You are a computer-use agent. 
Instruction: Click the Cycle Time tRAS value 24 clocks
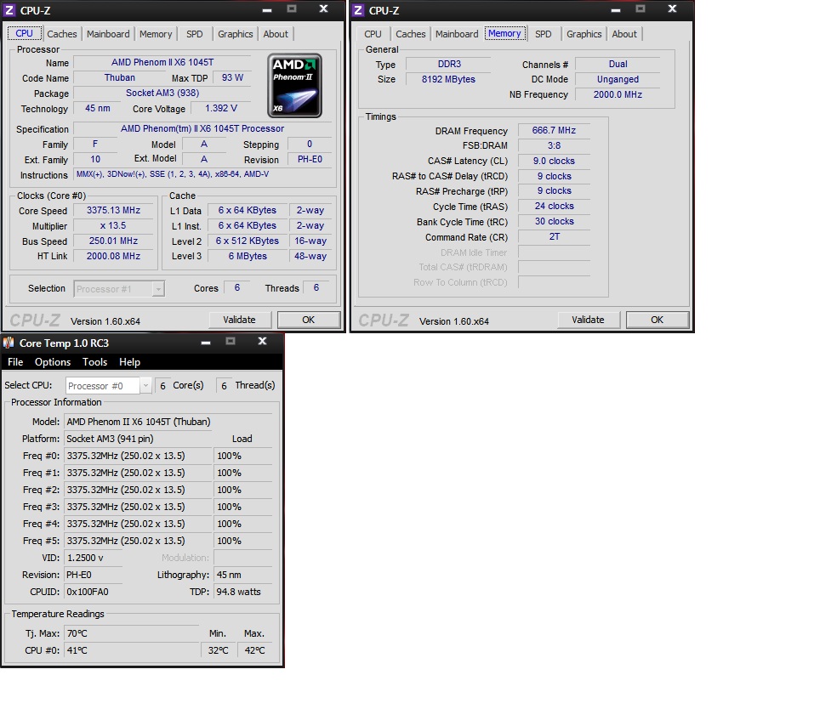coord(555,206)
